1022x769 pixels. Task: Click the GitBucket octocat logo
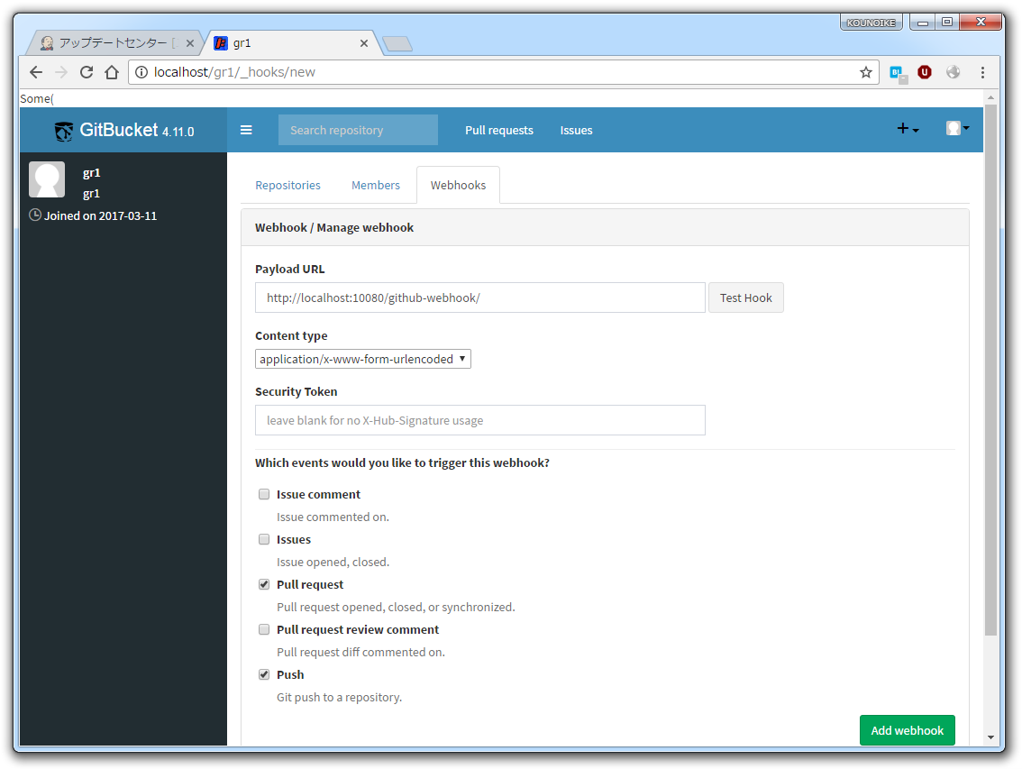click(x=62, y=130)
